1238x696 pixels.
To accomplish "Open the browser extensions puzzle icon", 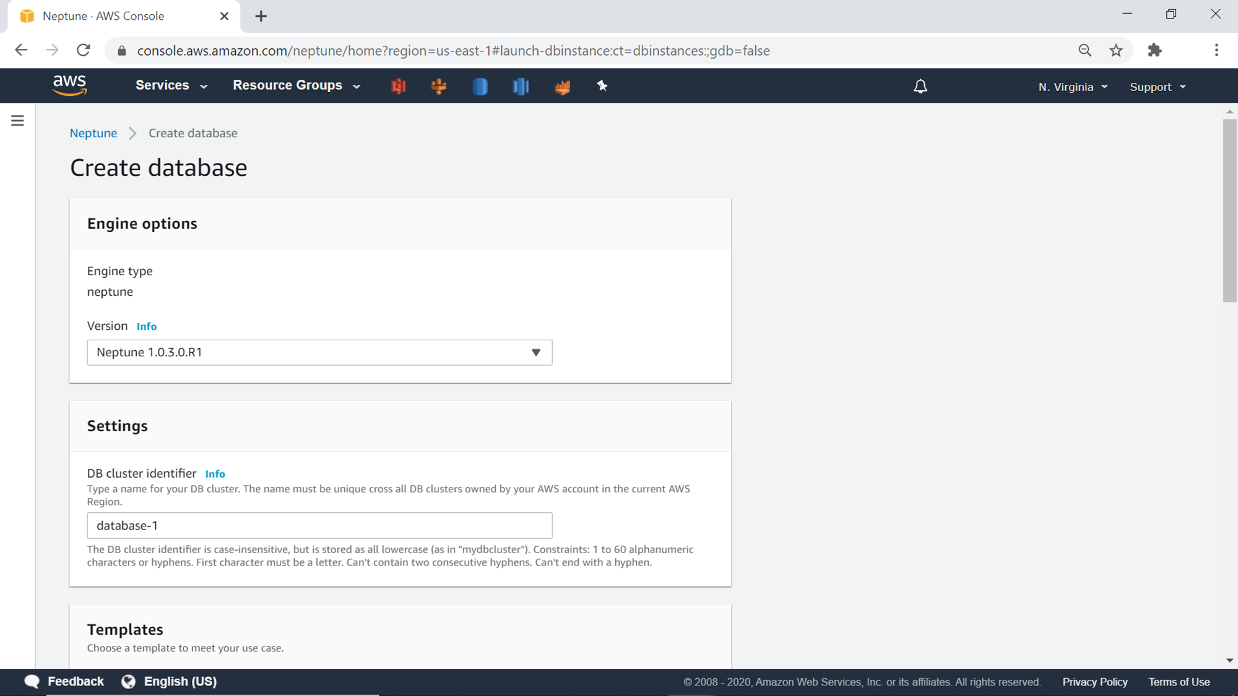I will point(1154,51).
